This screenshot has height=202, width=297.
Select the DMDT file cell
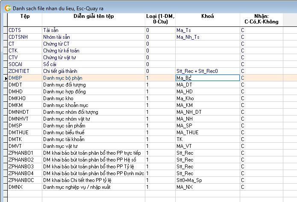tap(25, 85)
